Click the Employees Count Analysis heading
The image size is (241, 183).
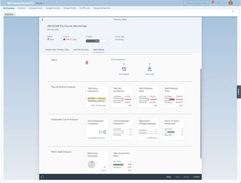[x=65, y=120]
